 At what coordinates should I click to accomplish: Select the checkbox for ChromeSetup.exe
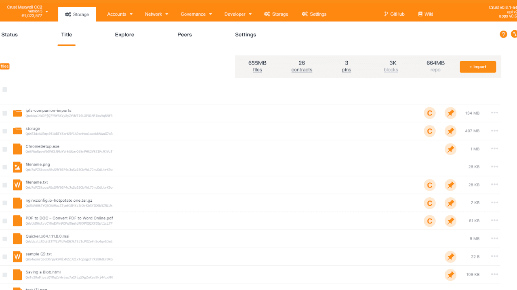pos(4,149)
